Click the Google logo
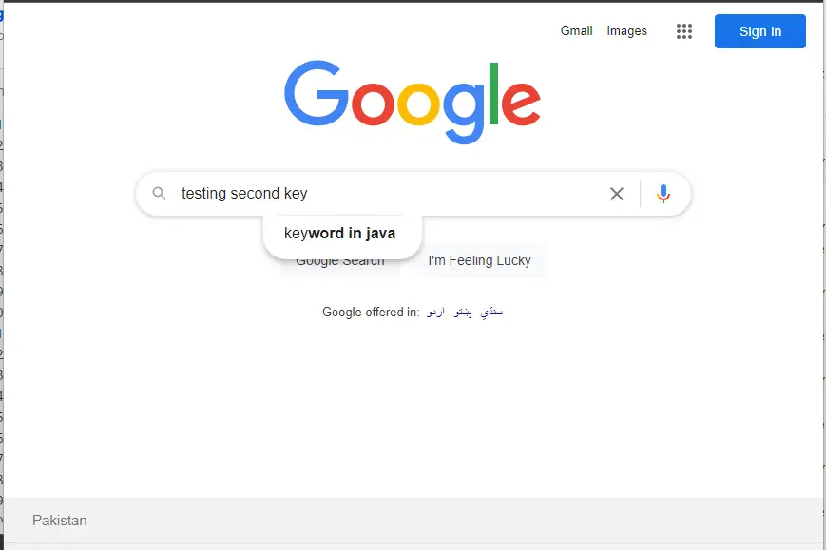This screenshot has height=550, width=826. tap(413, 102)
